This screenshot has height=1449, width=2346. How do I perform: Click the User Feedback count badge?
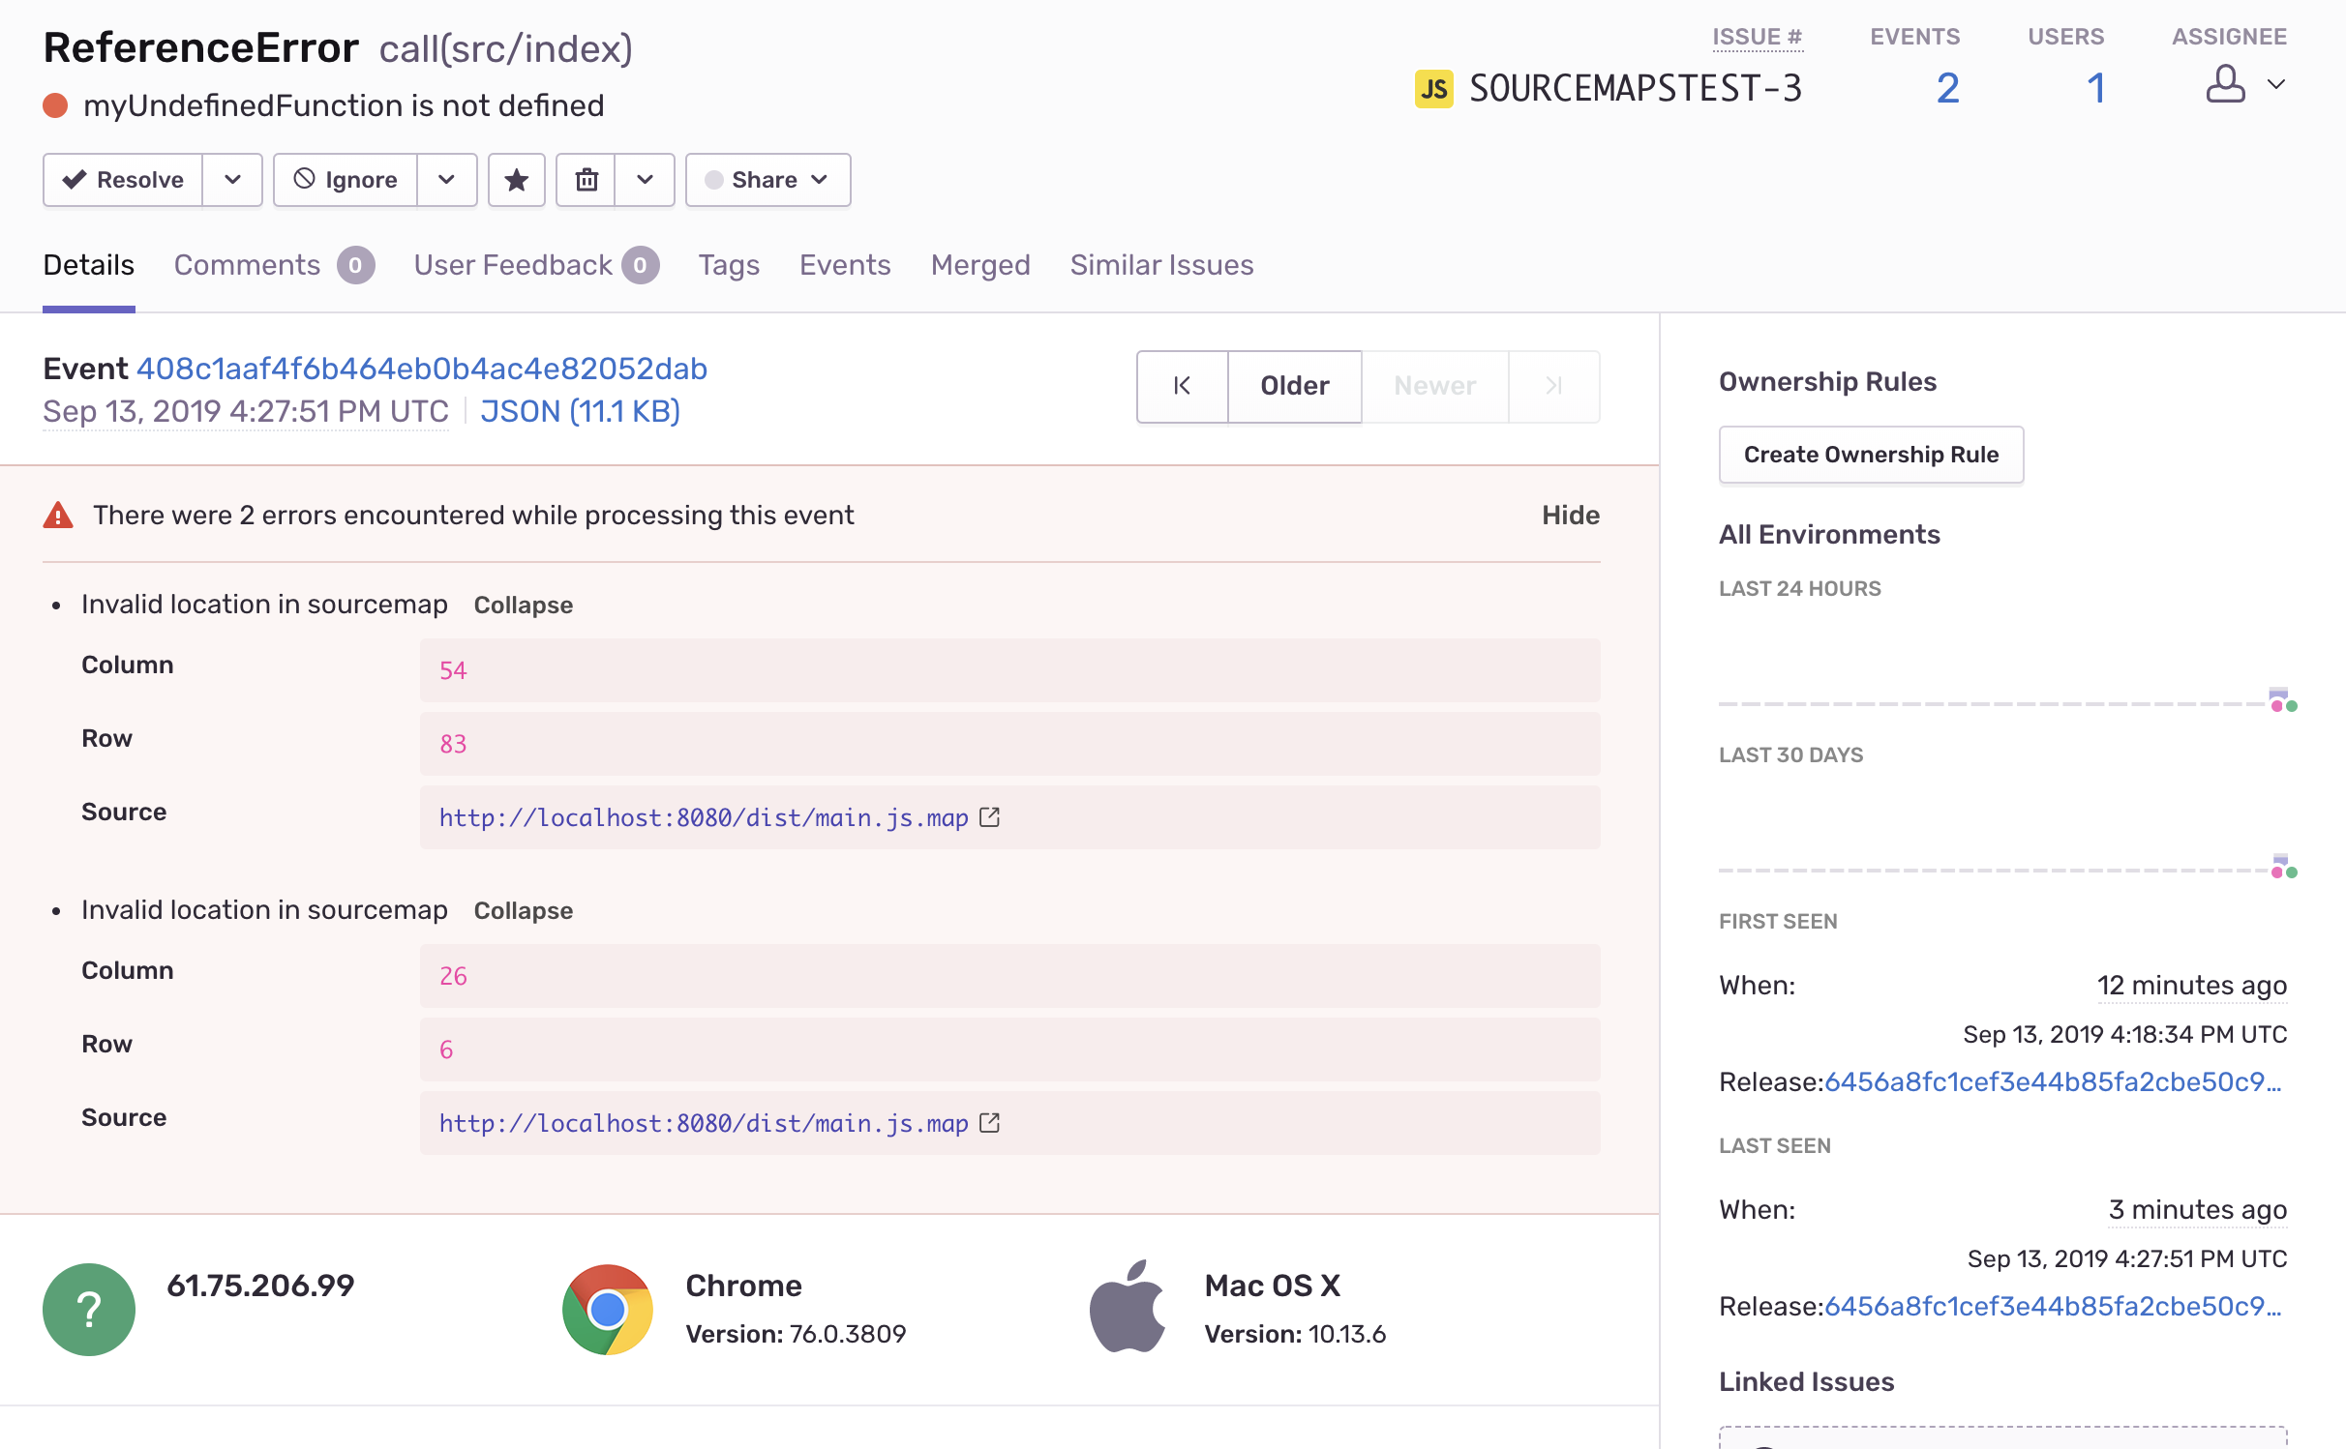(x=641, y=265)
